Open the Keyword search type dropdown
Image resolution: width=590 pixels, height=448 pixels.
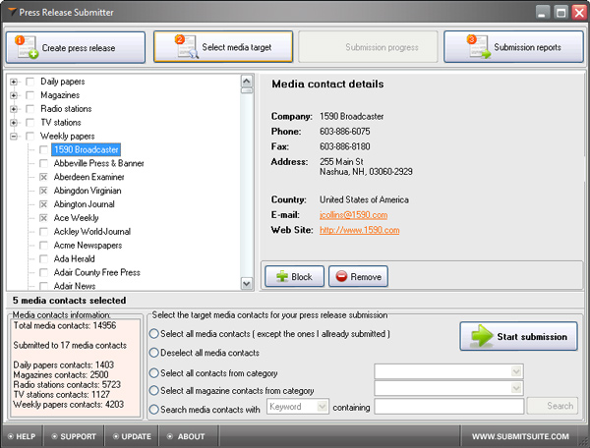tap(323, 407)
